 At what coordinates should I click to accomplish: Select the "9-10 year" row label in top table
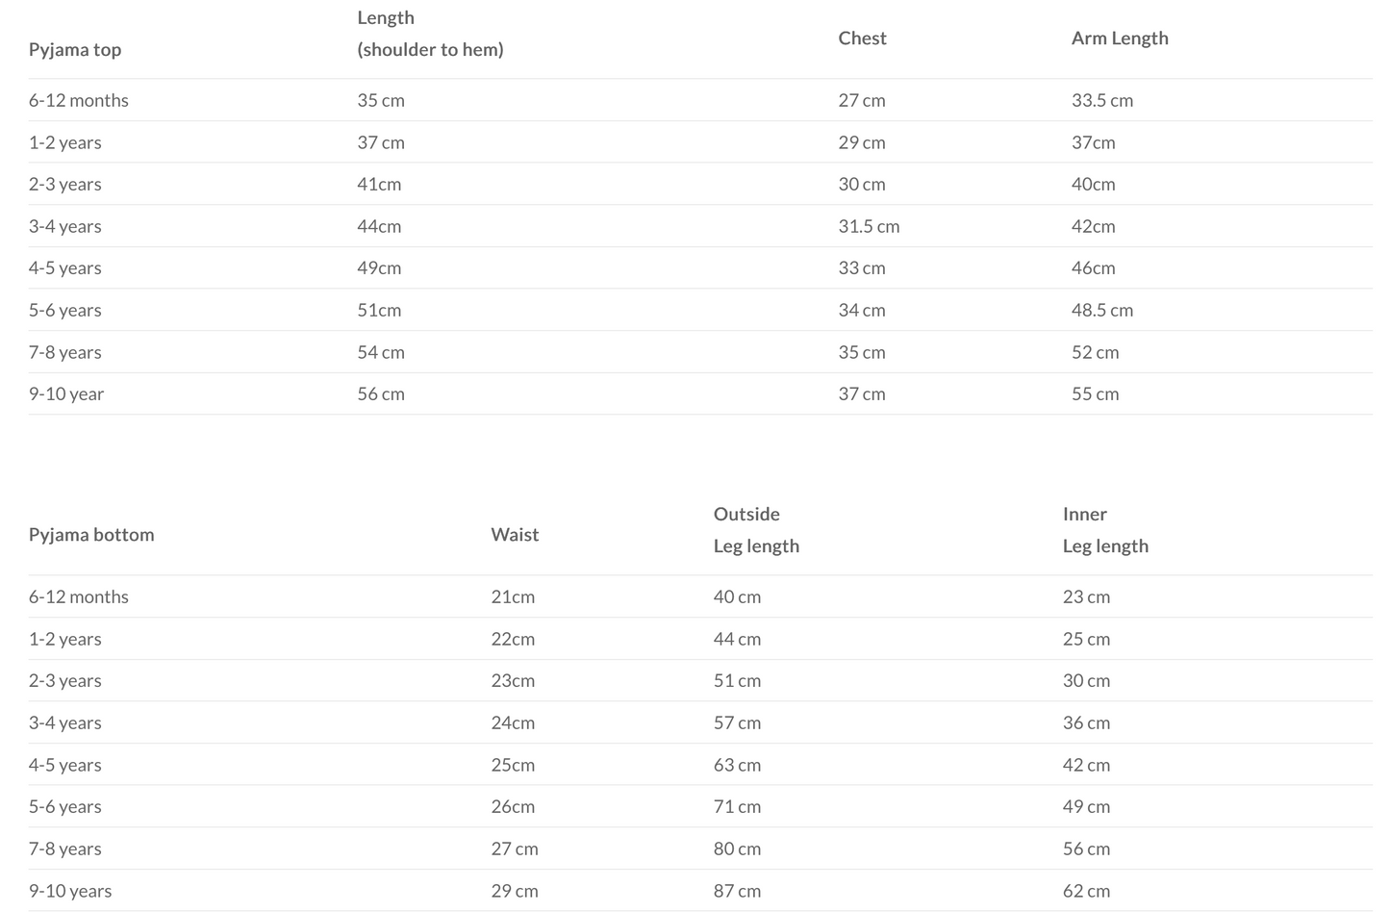point(66,394)
